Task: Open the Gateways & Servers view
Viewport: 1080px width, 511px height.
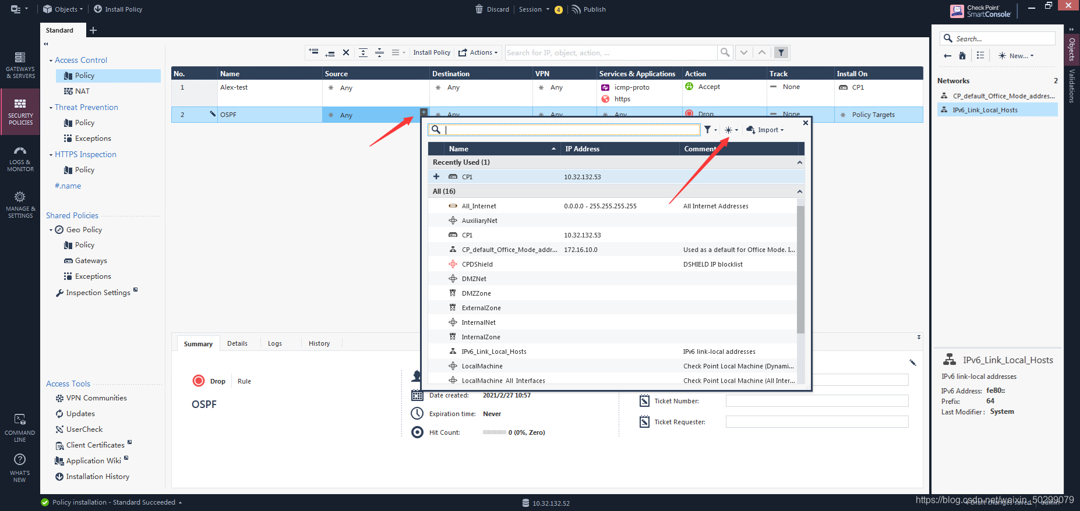Action: click(x=20, y=65)
